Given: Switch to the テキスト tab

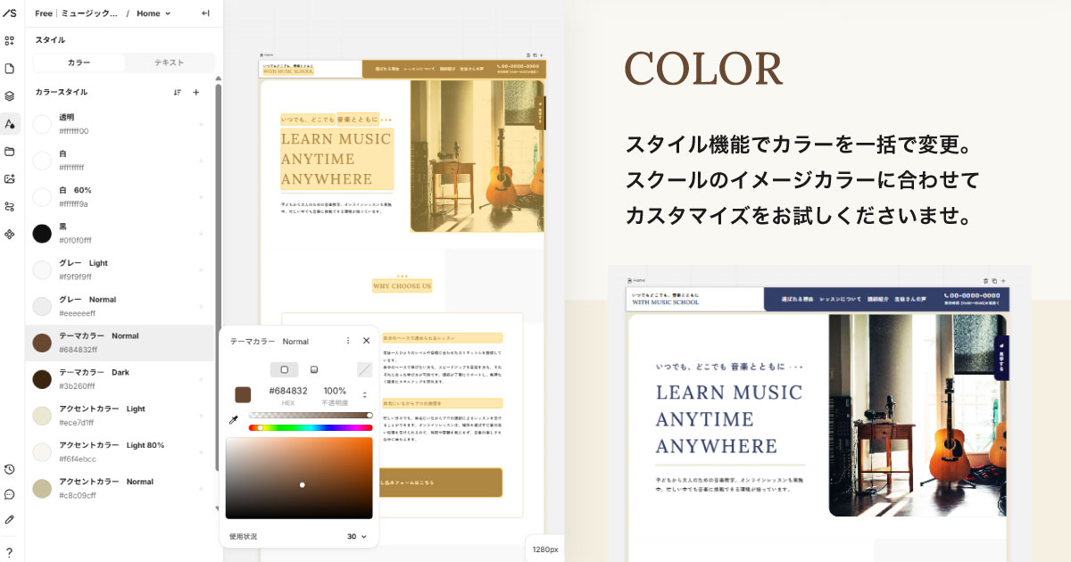Looking at the screenshot, I should pyautogui.click(x=170, y=62).
